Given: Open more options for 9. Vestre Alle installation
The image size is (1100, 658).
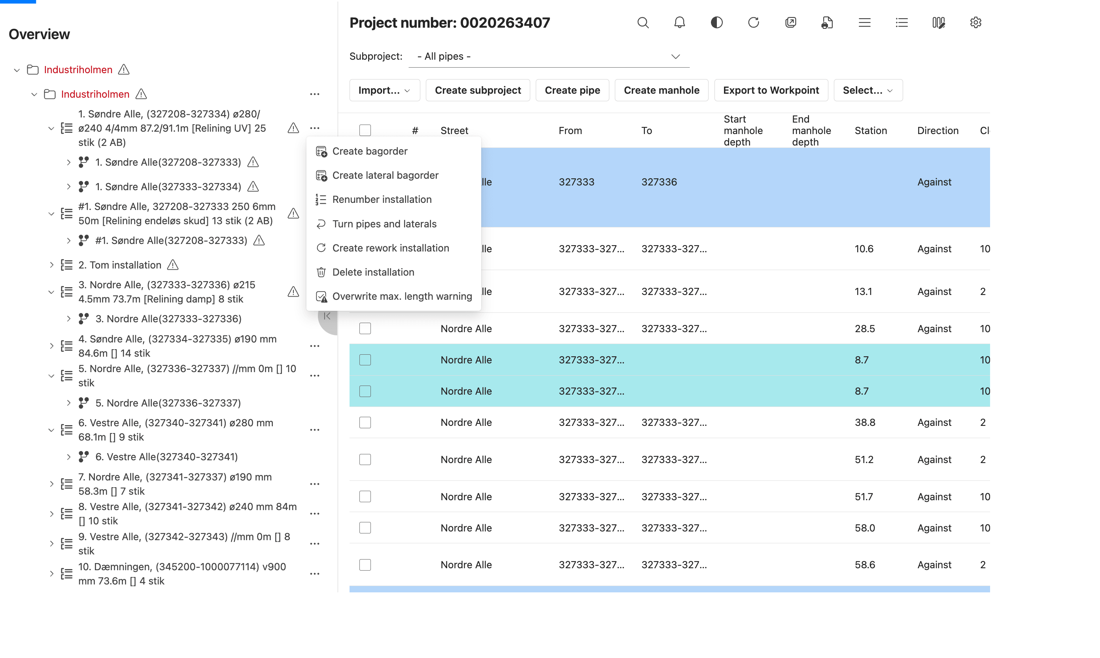Looking at the screenshot, I should point(315,544).
